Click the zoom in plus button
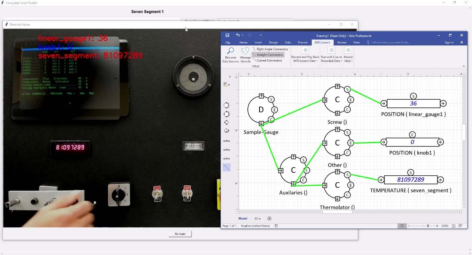 click(x=437, y=226)
